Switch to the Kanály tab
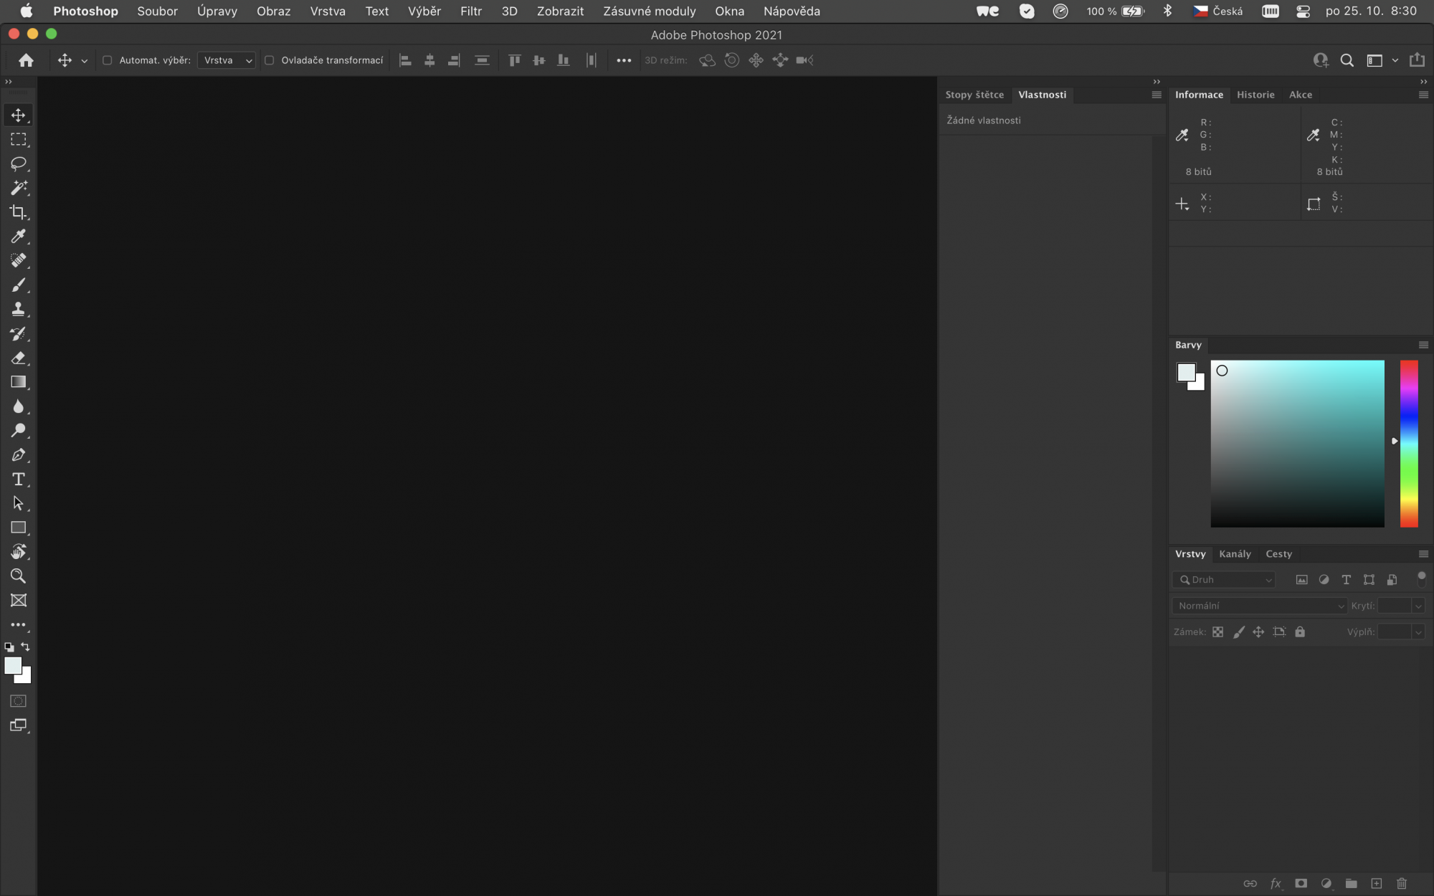 pyautogui.click(x=1235, y=554)
